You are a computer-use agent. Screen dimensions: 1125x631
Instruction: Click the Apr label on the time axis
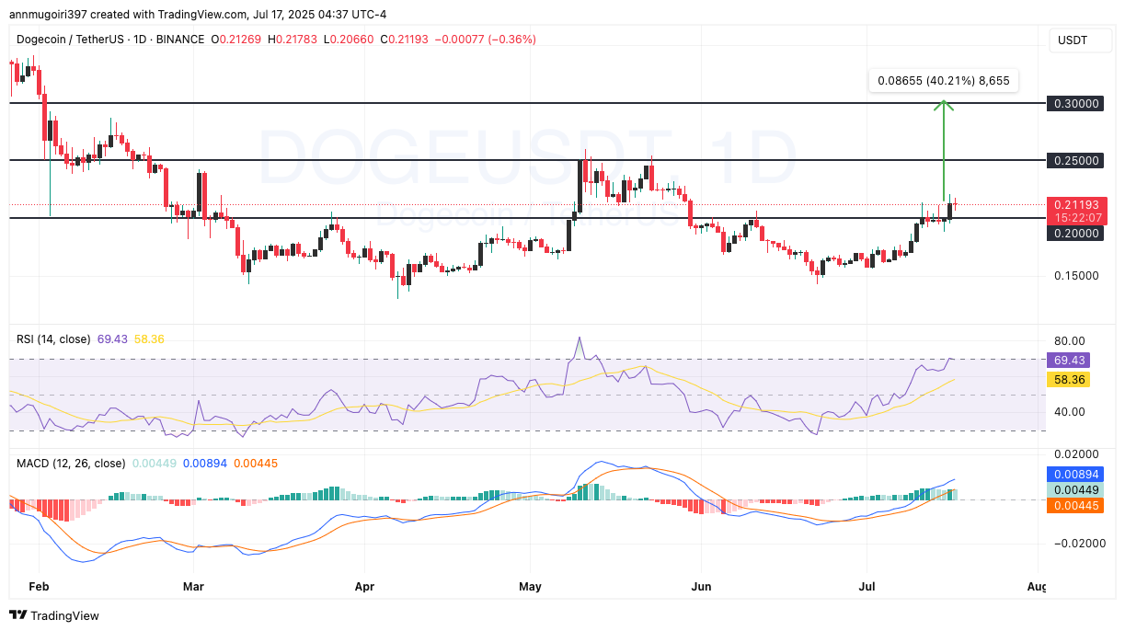click(365, 585)
